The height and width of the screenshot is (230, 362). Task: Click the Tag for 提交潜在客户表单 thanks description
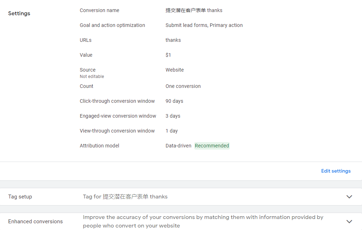(x=125, y=197)
